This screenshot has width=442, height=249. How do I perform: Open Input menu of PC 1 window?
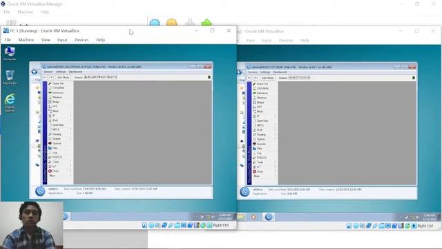(62, 40)
